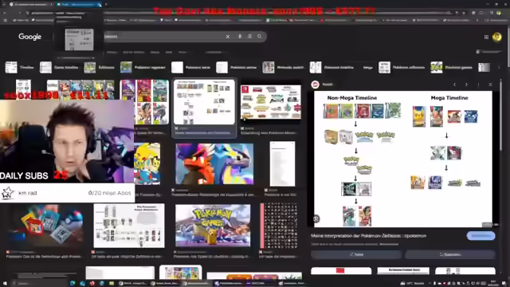
Task: Open the Google account profile avatar
Action: [497, 37]
